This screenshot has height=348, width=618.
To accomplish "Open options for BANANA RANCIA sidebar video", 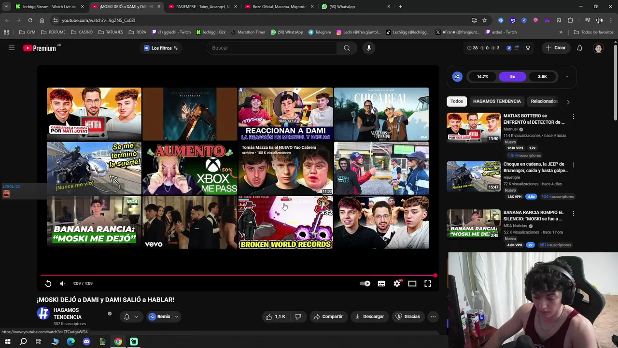I will click(574, 213).
